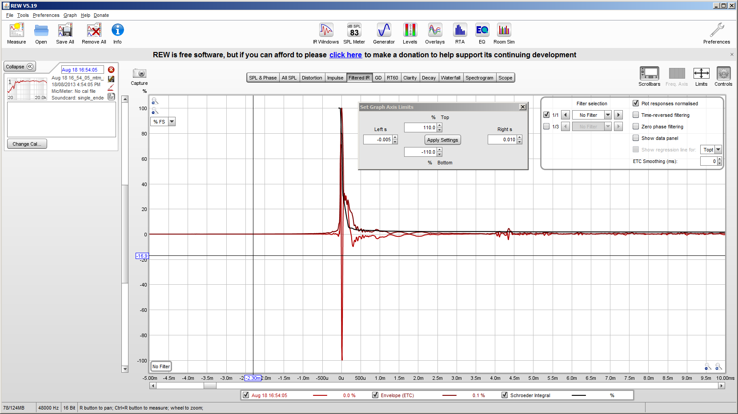This screenshot has height=414, width=738.
Task: Switch to SPL & Phase tab
Action: [x=263, y=78]
